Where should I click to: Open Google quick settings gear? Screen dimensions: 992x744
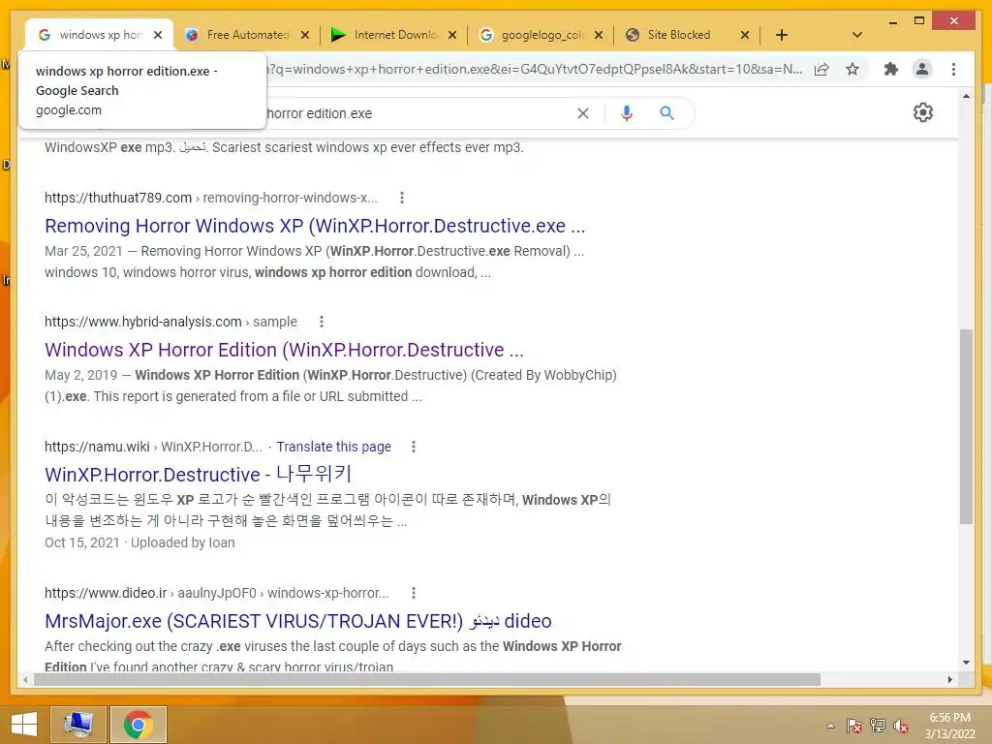[923, 112]
